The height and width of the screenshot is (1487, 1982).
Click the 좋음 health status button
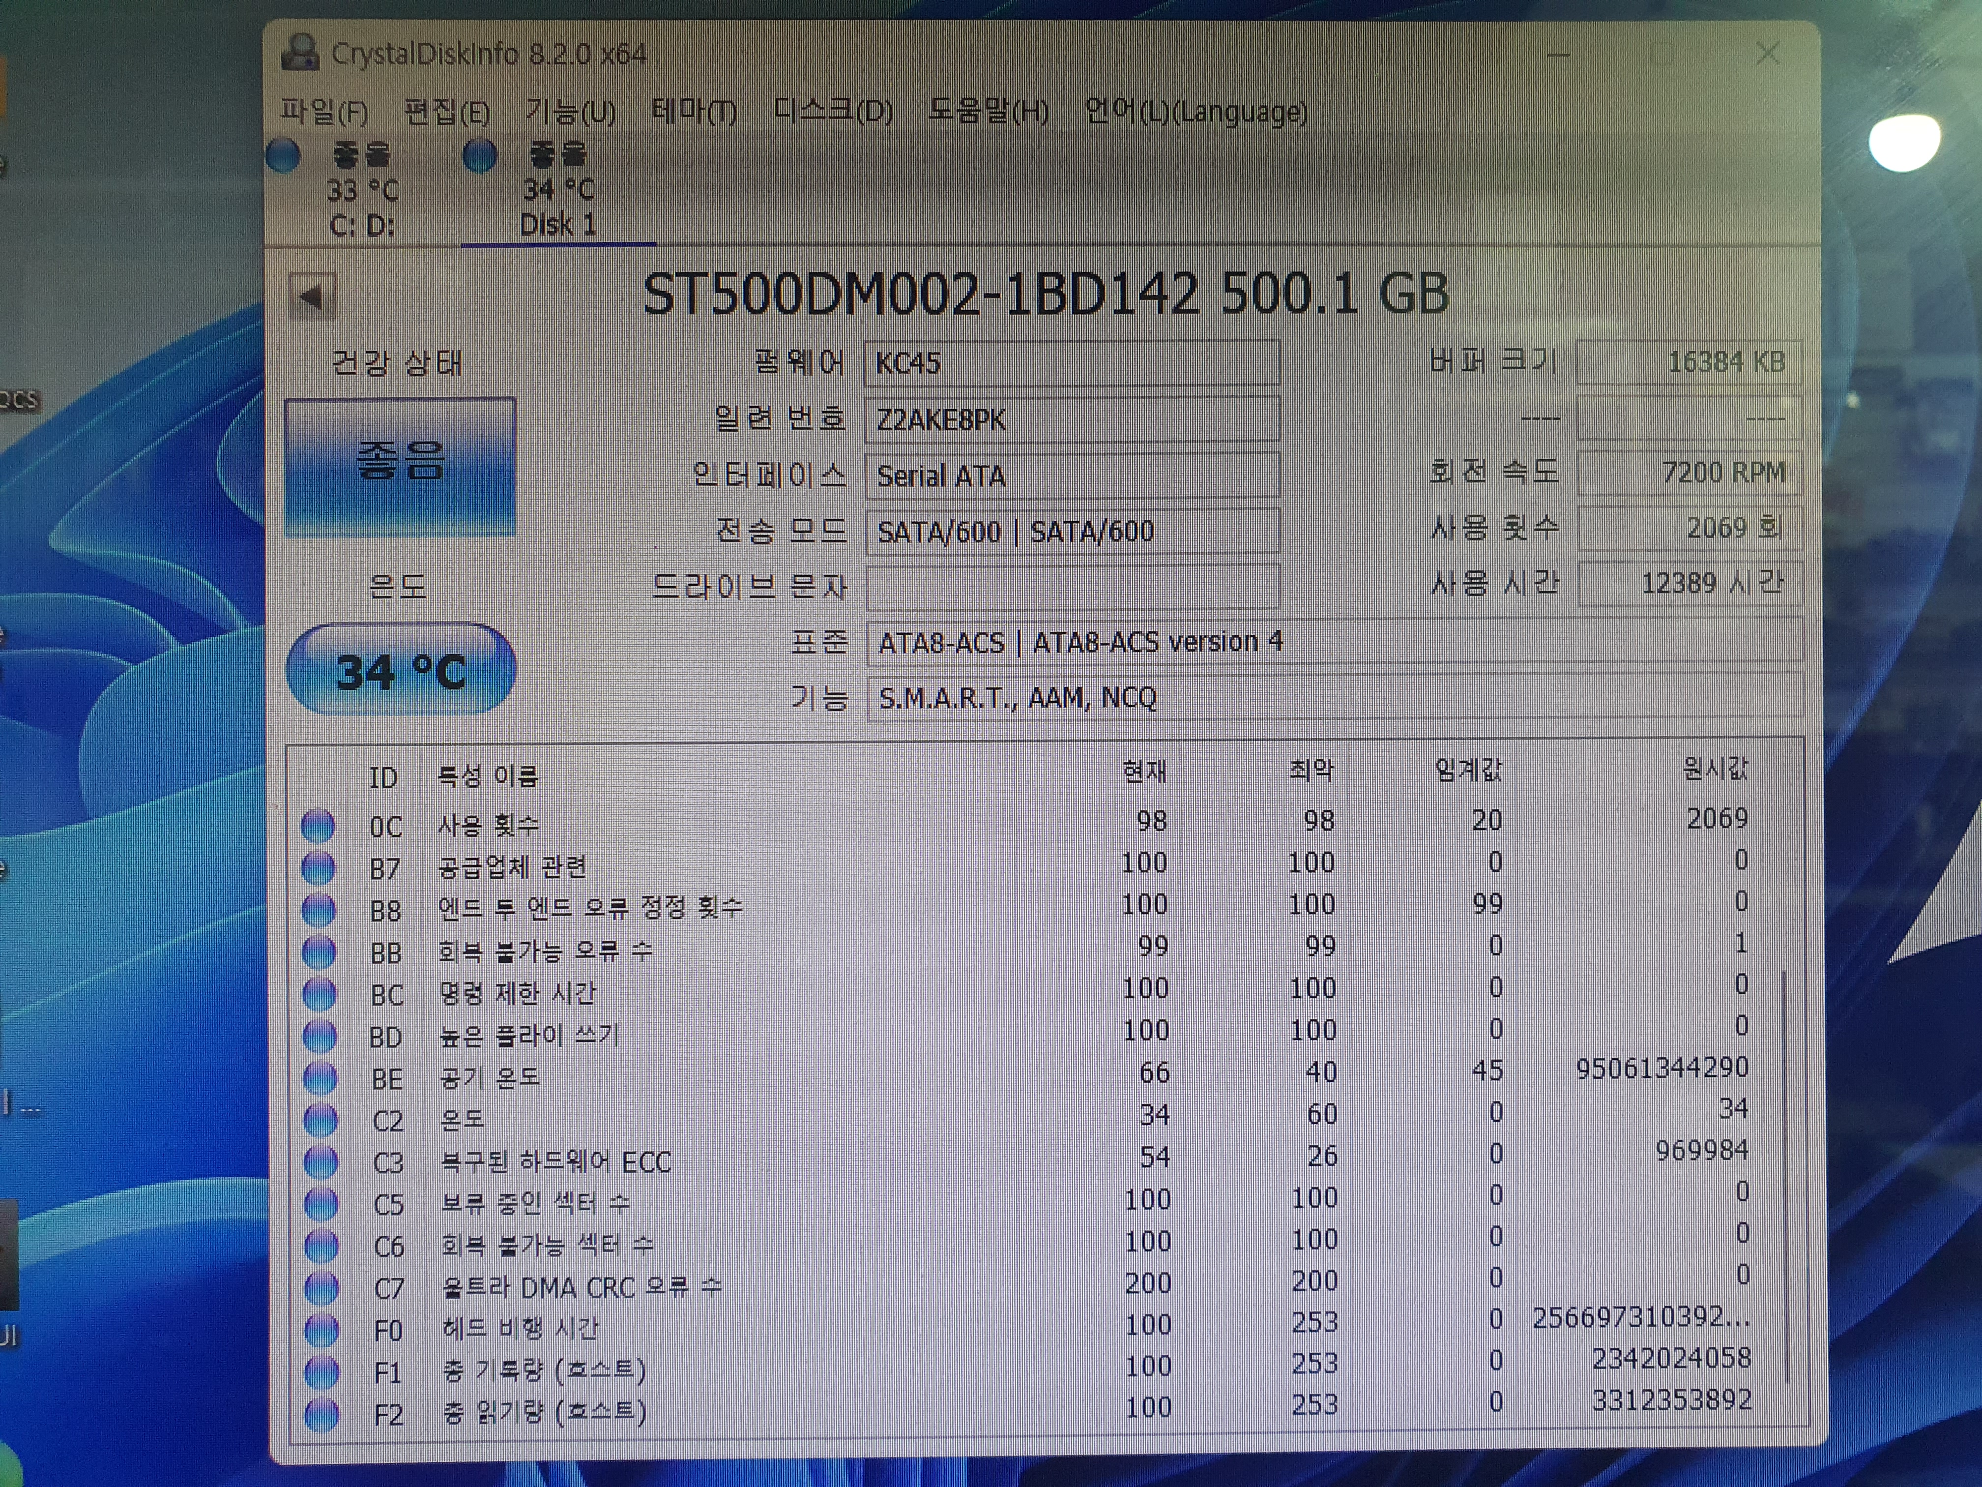tap(401, 466)
